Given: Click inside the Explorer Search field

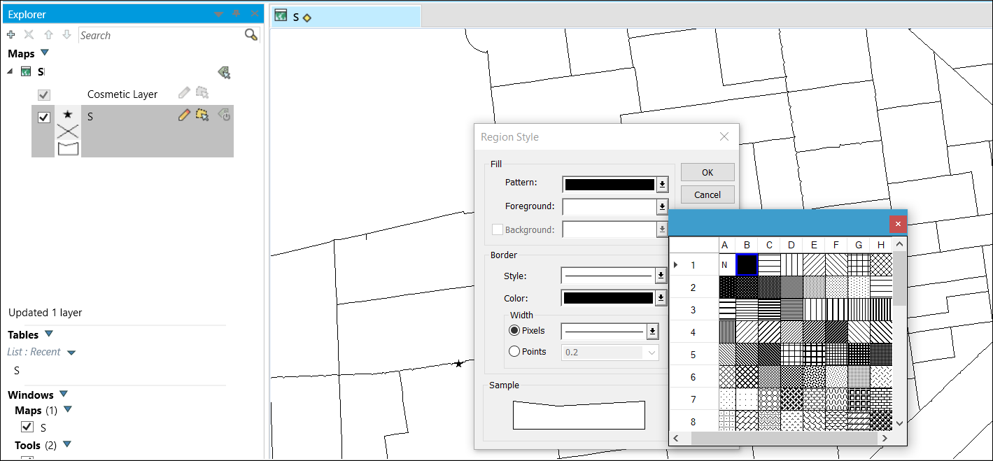Looking at the screenshot, I should (154, 35).
